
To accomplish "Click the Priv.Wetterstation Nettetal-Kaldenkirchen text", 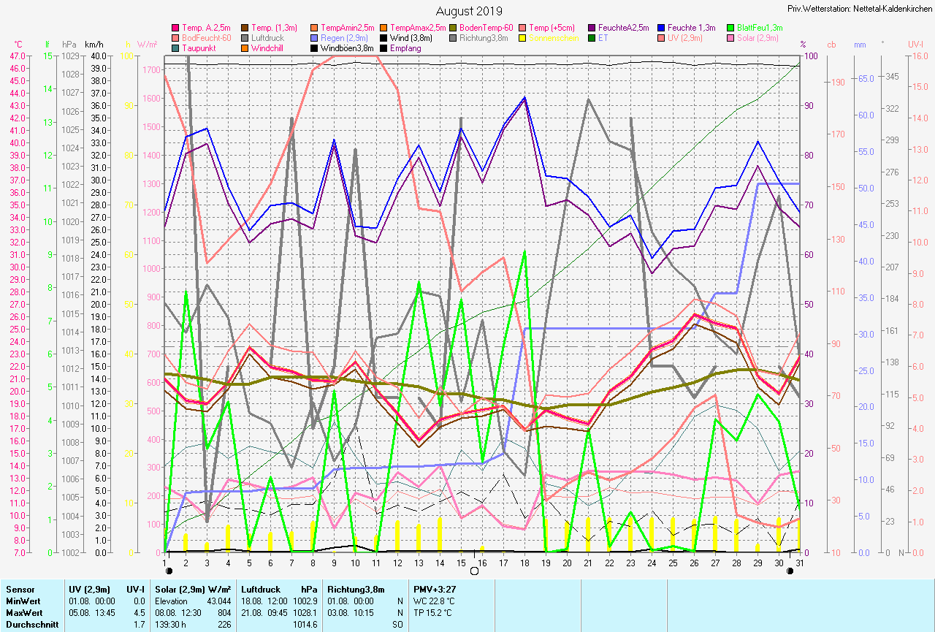I will (860, 9).
